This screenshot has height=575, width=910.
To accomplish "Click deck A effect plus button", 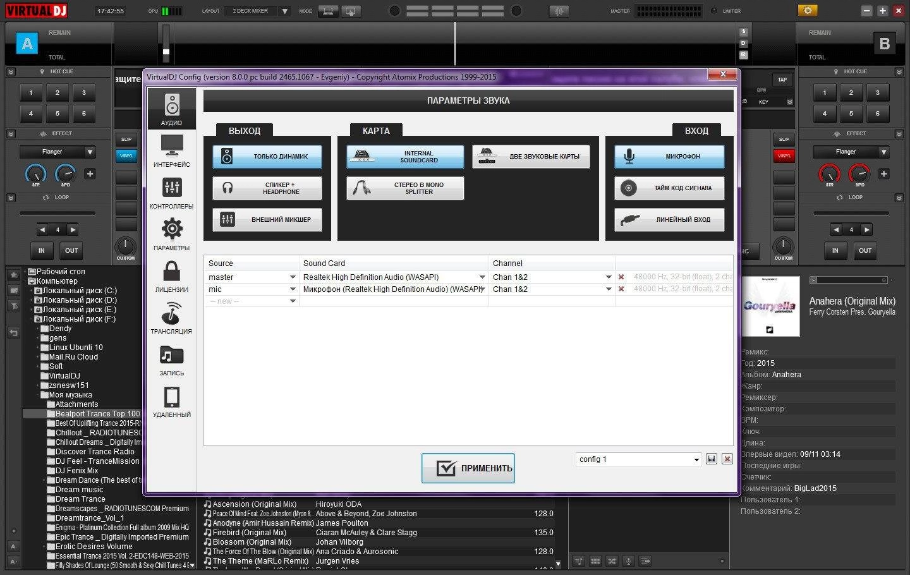I will coord(90,174).
